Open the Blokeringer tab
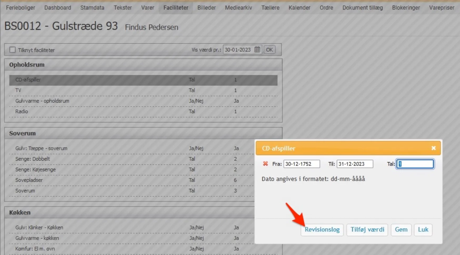This screenshot has width=460, height=255. (406, 8)
